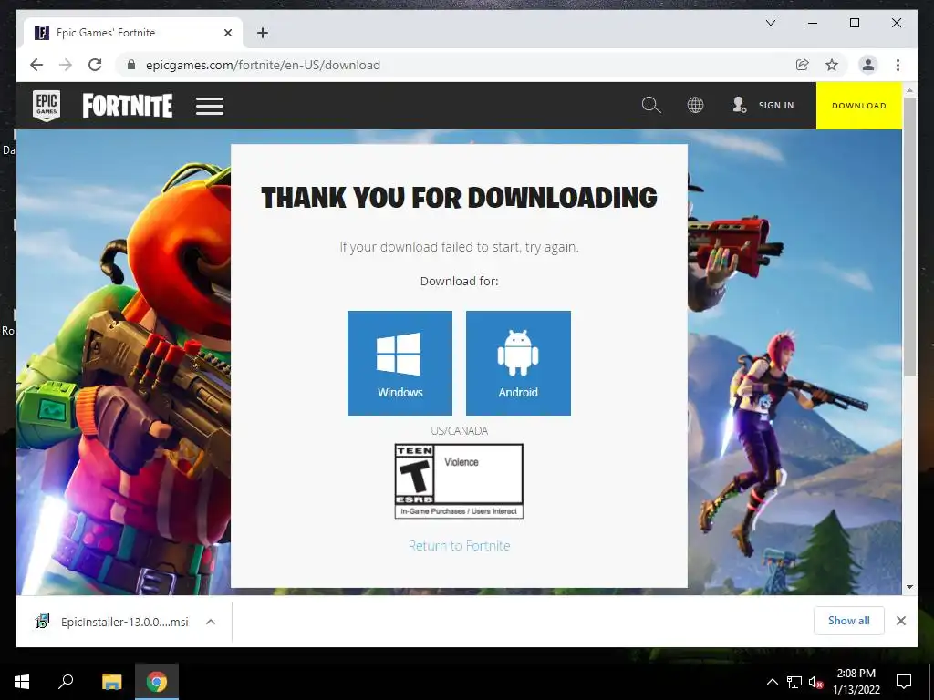Go forward in browser history
Screen dimensions: 934x700
[66, 65]
